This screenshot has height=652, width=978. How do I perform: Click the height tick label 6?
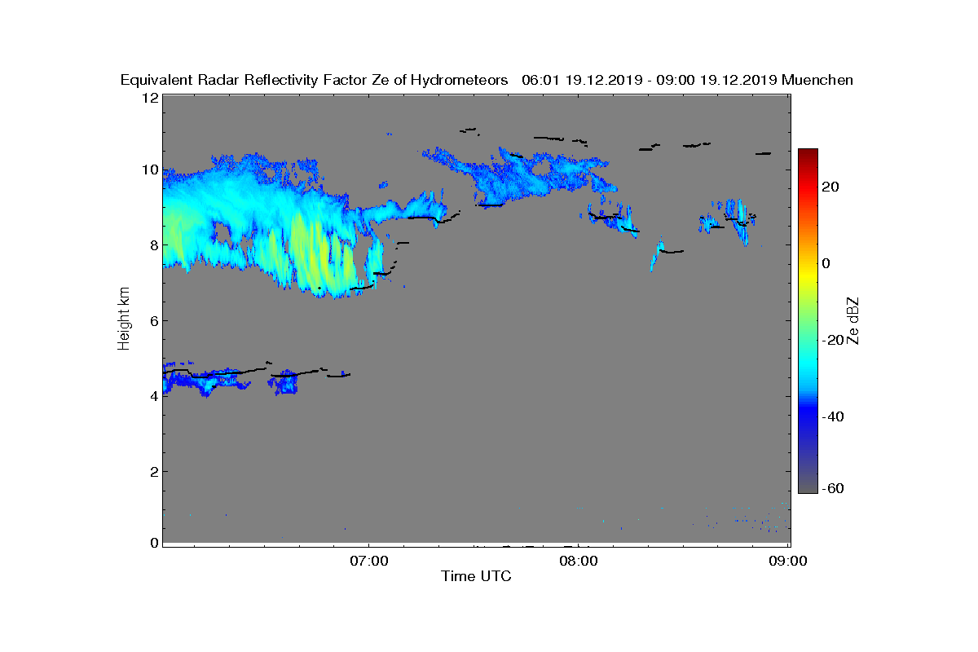pos(153,320)
